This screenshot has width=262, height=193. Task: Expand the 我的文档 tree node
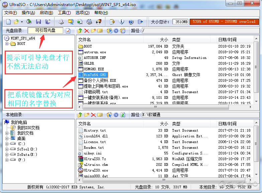tap(7, 133)
